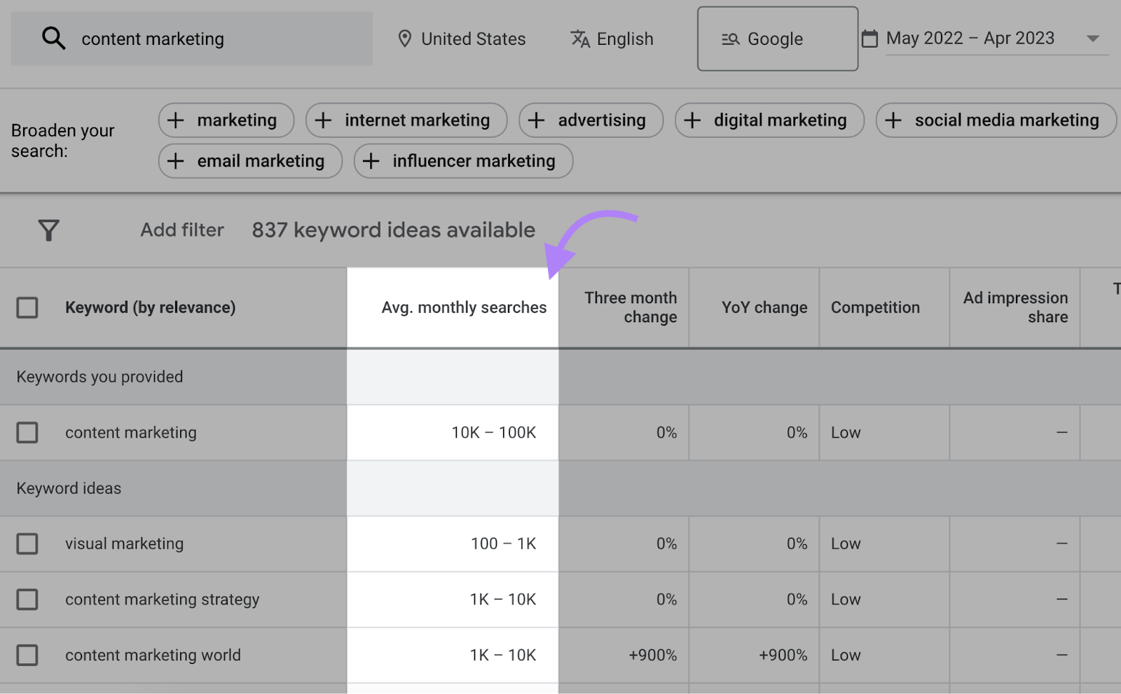This screenshot has height=694, width=1121.
Task: Click the Keyword ideas section header
Action: tap(69, 488)
